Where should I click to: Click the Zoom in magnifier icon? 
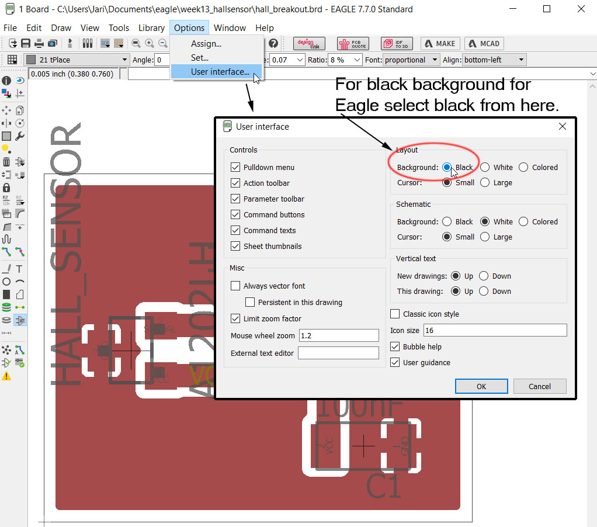point(150,43)
